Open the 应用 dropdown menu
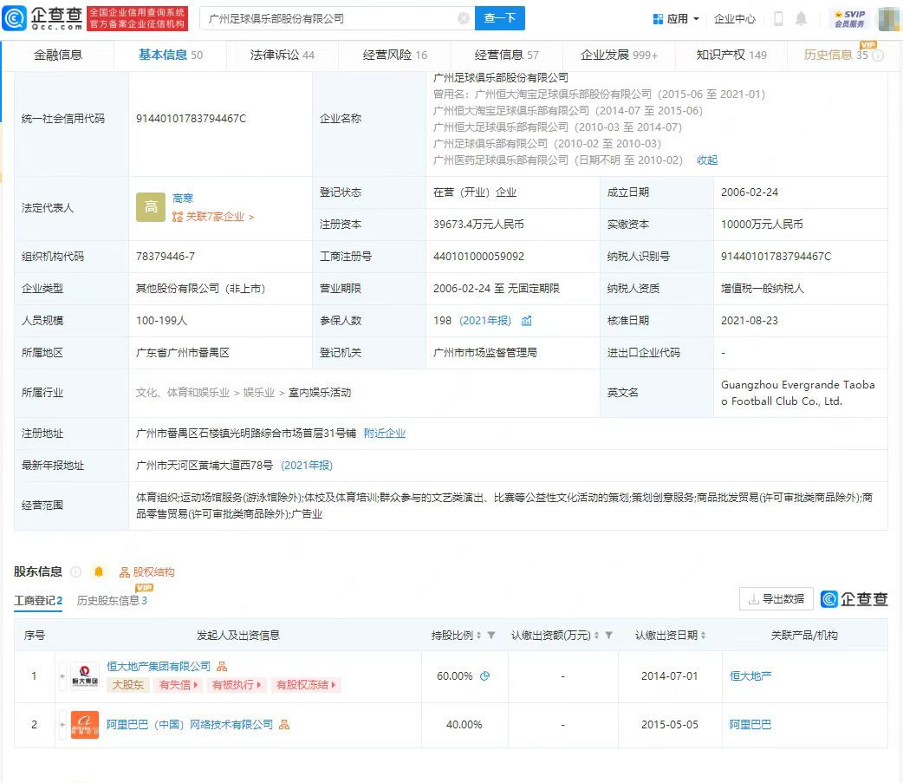Screen dimensions: 903x783 [x=675, y=18]
